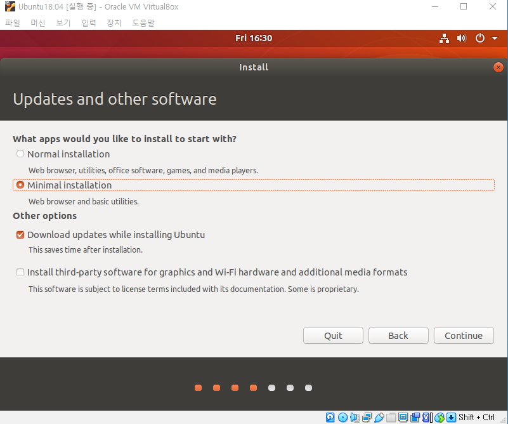Screen dimensions: 508x424
Task: Expand the Ubuntu system menu arrow
Action: point(495,38)
